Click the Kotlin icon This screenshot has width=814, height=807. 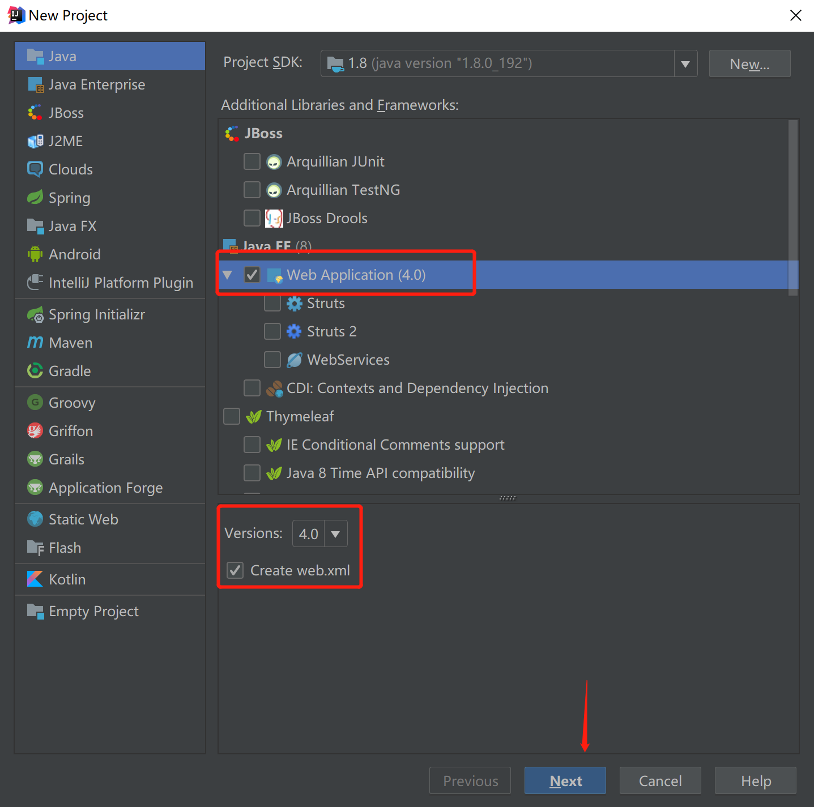(35, 579)
